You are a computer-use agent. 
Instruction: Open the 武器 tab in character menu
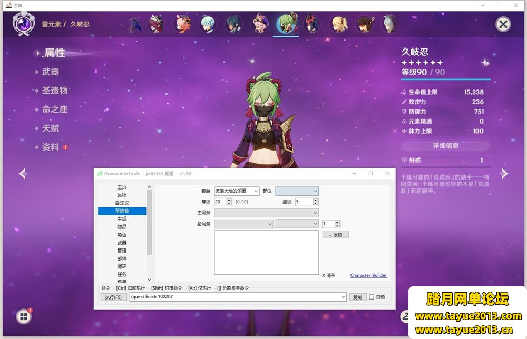[51, 72]
